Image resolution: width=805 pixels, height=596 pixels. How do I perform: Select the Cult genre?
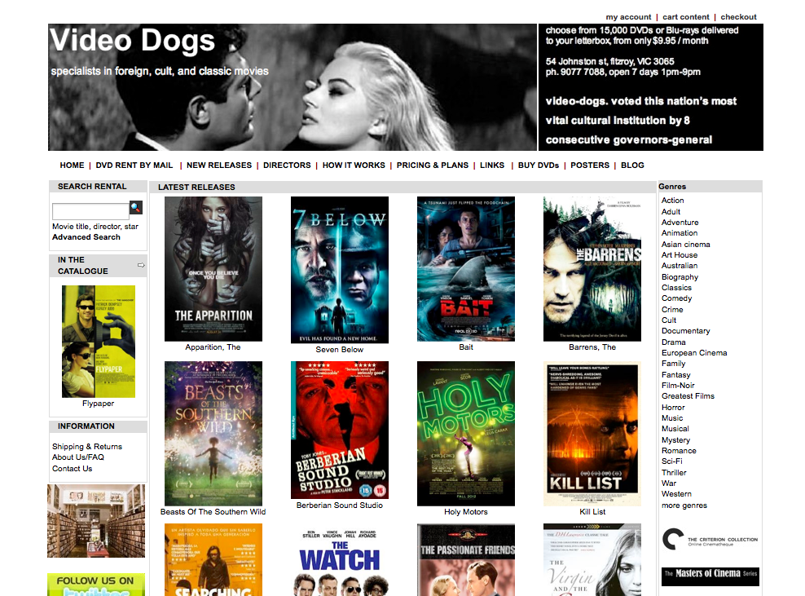pyautogui.click(x=668, y=320)
